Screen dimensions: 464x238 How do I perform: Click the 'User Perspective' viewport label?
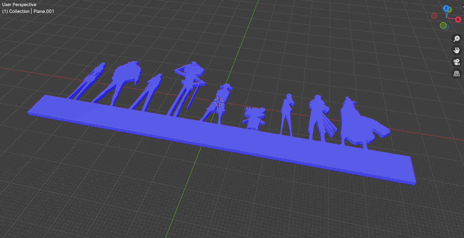(x=19, y=5)
